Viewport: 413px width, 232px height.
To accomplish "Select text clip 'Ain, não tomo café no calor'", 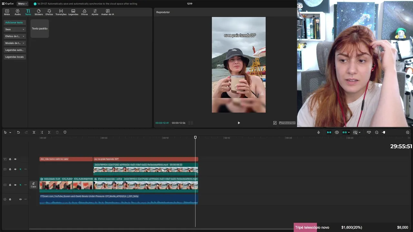I will [66, 159].
